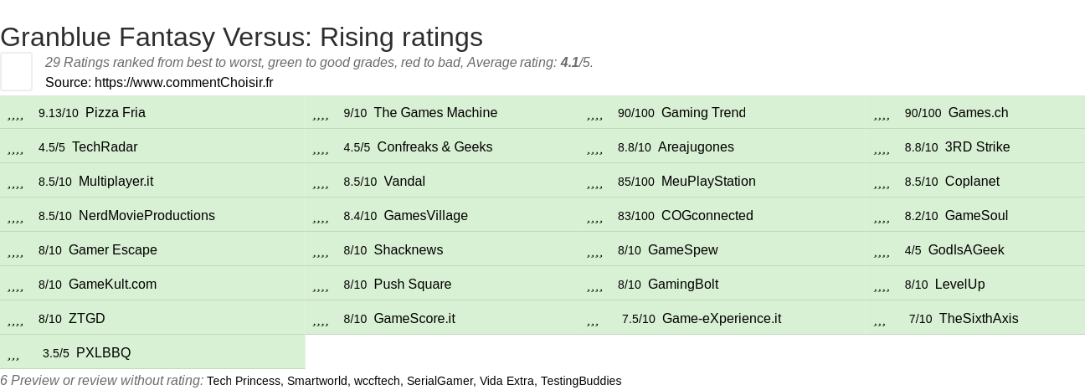Viewport: 1085px width, 390px height.
Task: Click the Tech Princess preview link
Action: click(x=244, y=381)
